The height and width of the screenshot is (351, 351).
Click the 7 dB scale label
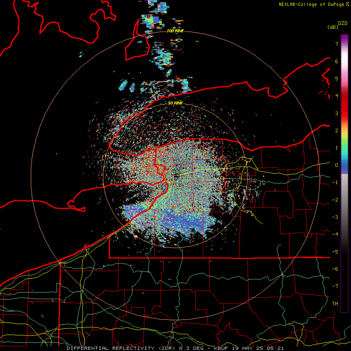337,44
